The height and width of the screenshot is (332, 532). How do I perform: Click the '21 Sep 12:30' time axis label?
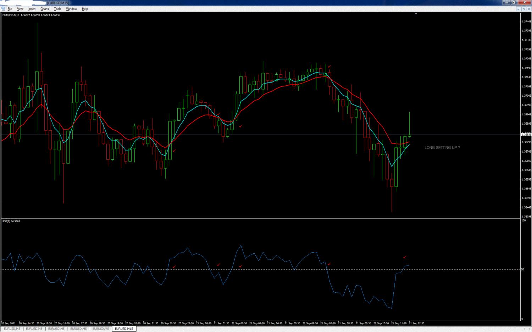(417, 323)
